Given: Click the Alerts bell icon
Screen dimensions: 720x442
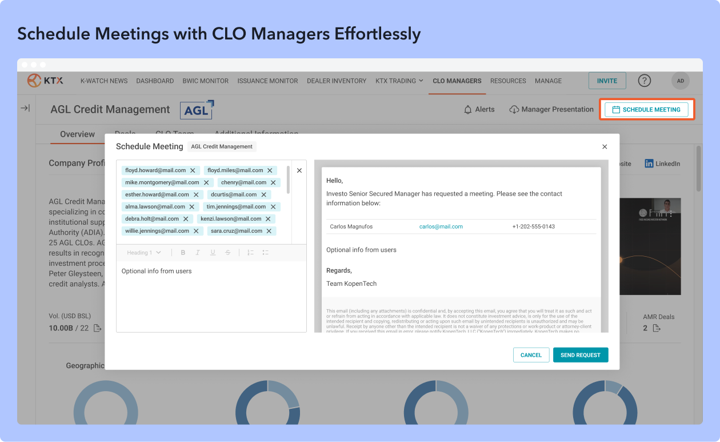Looking at the screenshot, I should pyautogui.click(x=468, y=109).
